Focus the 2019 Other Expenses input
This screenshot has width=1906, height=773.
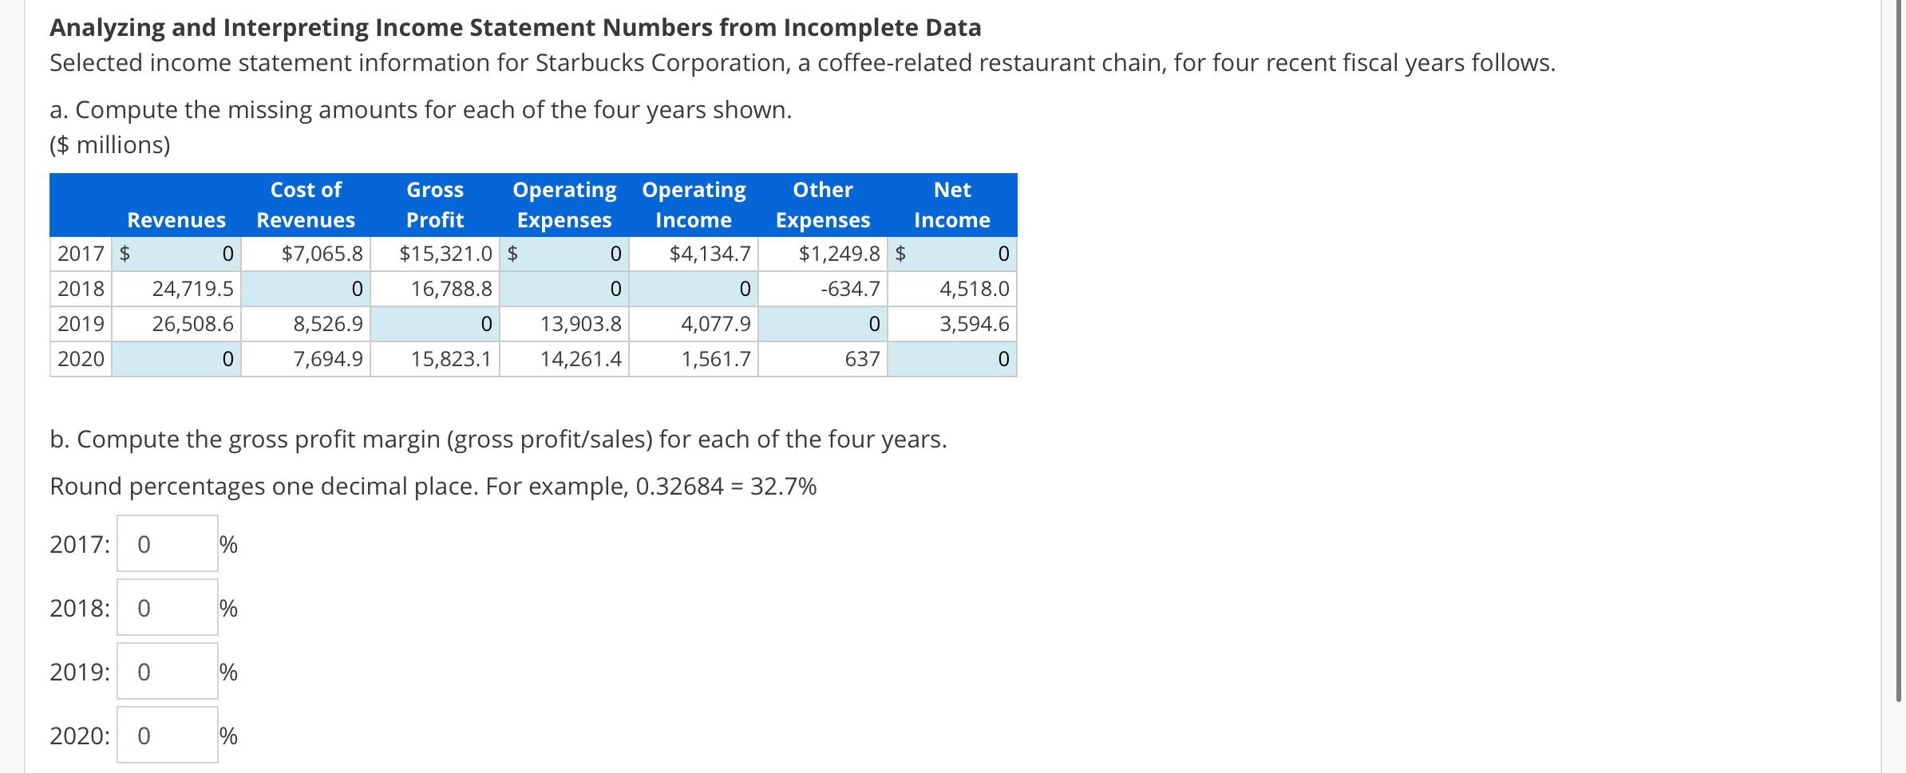(x=823, y=324)
